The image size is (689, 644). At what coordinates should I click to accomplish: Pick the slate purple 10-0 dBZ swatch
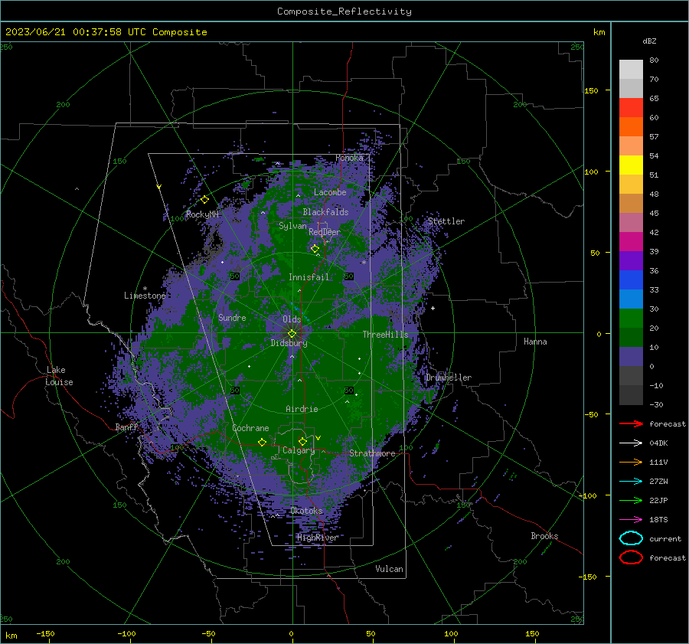(x=631, y=356)
